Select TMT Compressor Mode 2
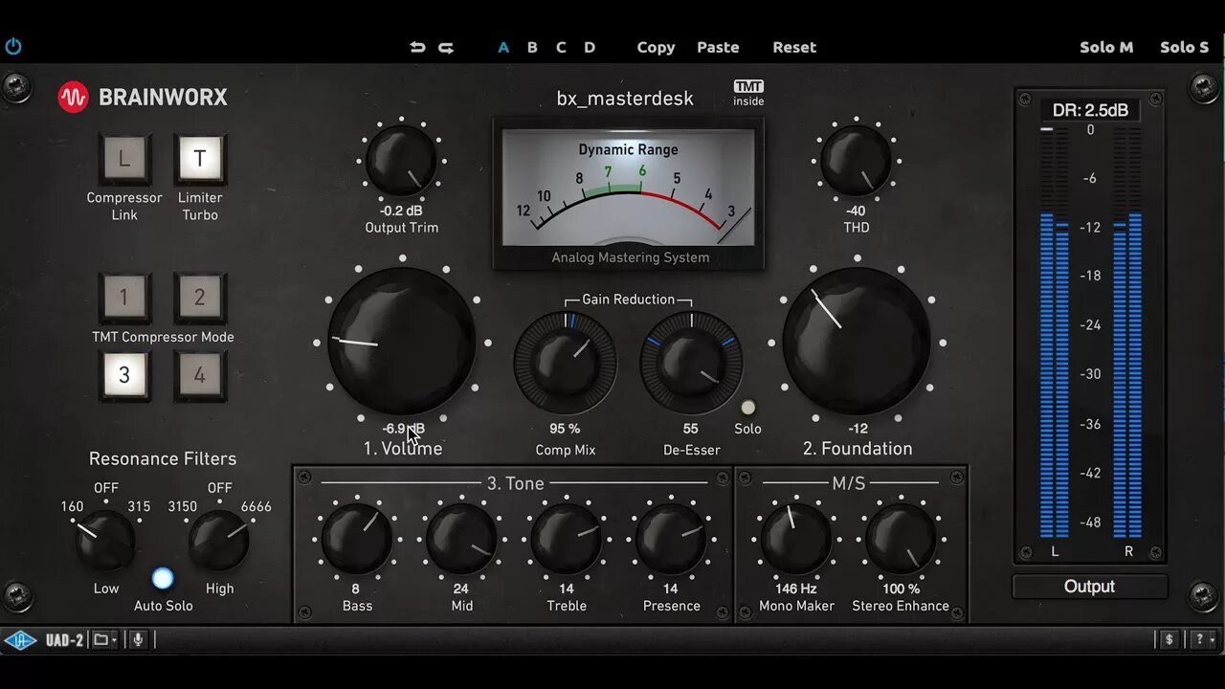The width and height of the screenshot is (1225, 689). pyautogui.click(x=199, y=298)
